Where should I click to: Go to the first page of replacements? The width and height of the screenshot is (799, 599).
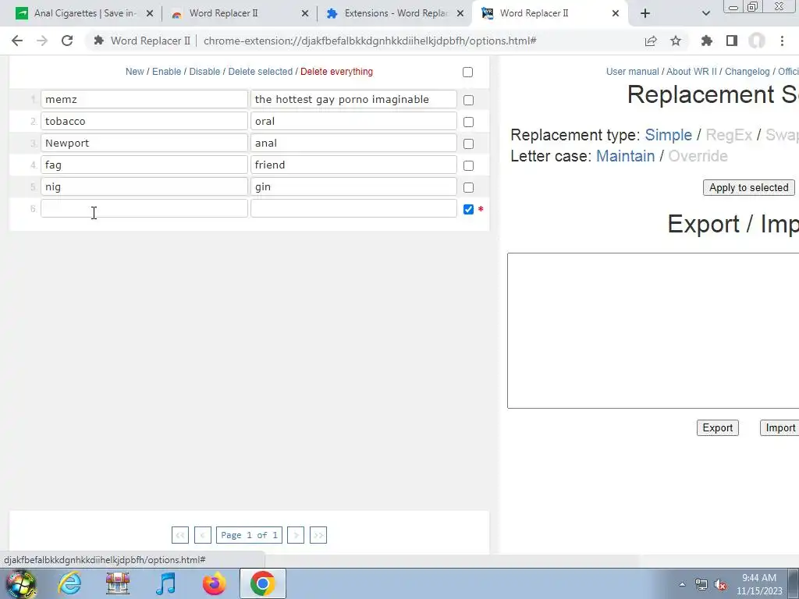click(180, 535)
